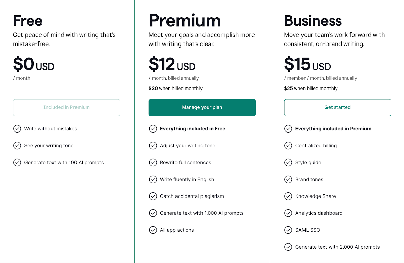Click checkmark beside Centralized billing
Viewport: 404px width, 263px height.
point(288,146)
